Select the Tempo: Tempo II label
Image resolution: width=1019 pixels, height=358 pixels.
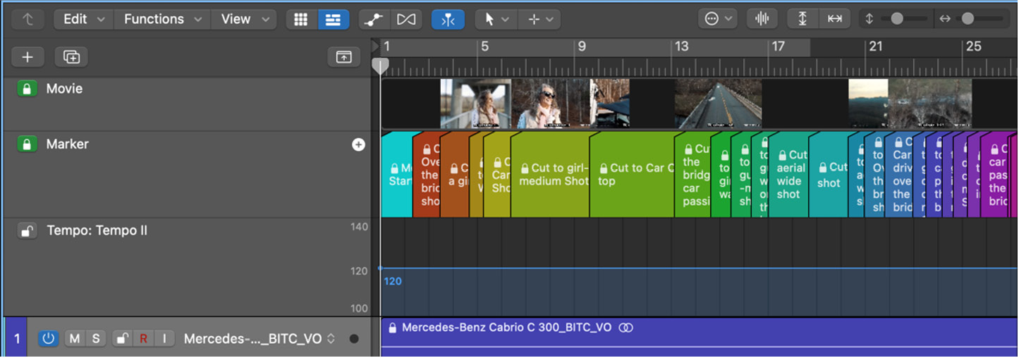pos(97,230)
